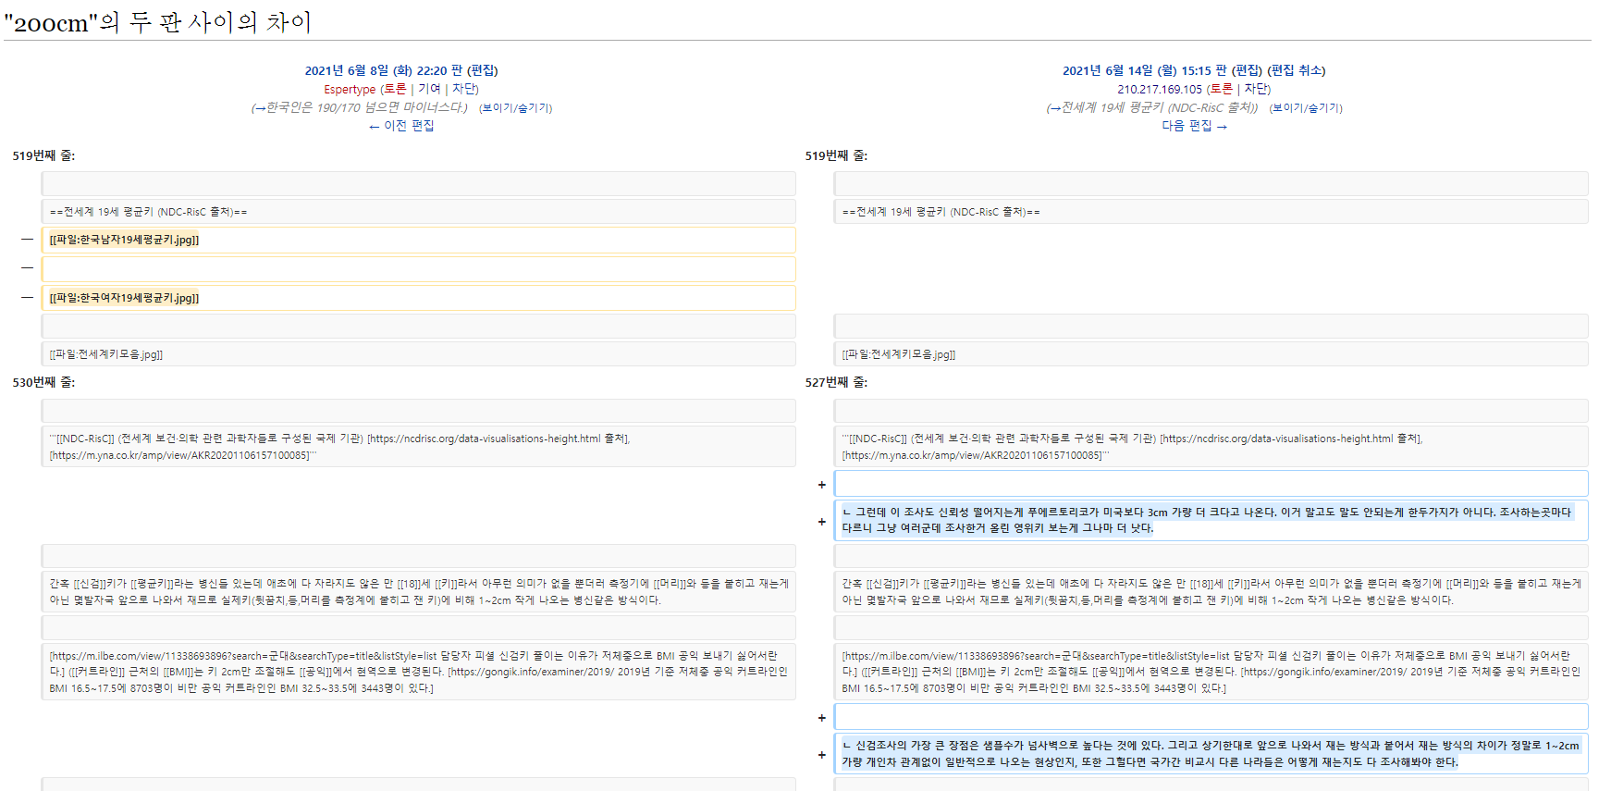Click the removed line 한국남자19세평균키.jpg
Viewport: 1611px width, 791px height.
click(x=124, y=240)
